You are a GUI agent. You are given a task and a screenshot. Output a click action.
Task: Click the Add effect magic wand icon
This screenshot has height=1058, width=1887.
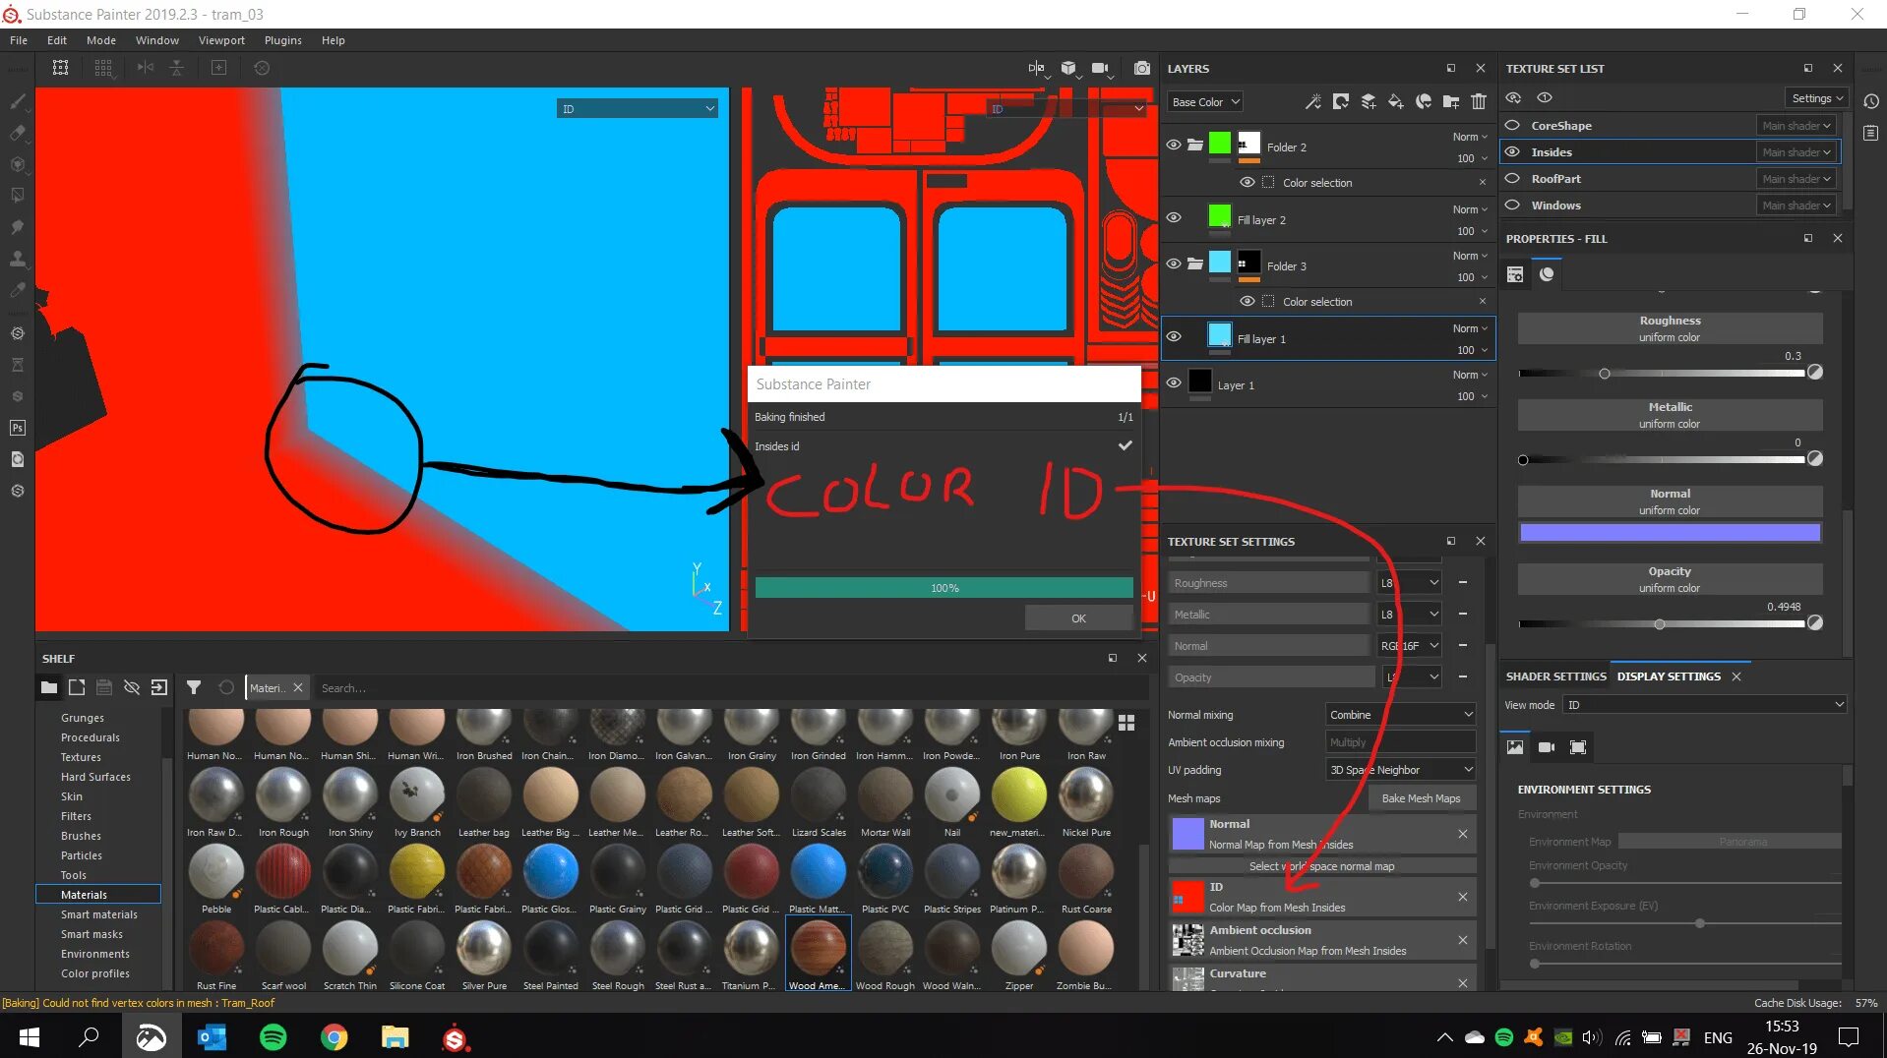1313,101
